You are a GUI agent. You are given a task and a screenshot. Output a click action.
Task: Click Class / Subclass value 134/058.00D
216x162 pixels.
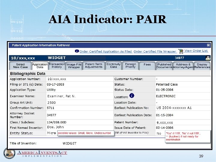tap(57, 122)
